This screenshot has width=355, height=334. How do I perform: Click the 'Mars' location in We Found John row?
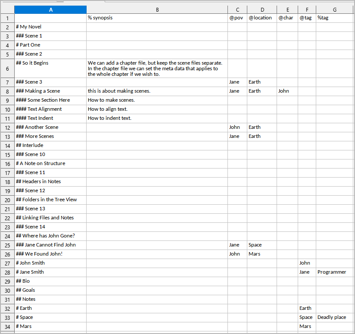[x=262, y=255]
